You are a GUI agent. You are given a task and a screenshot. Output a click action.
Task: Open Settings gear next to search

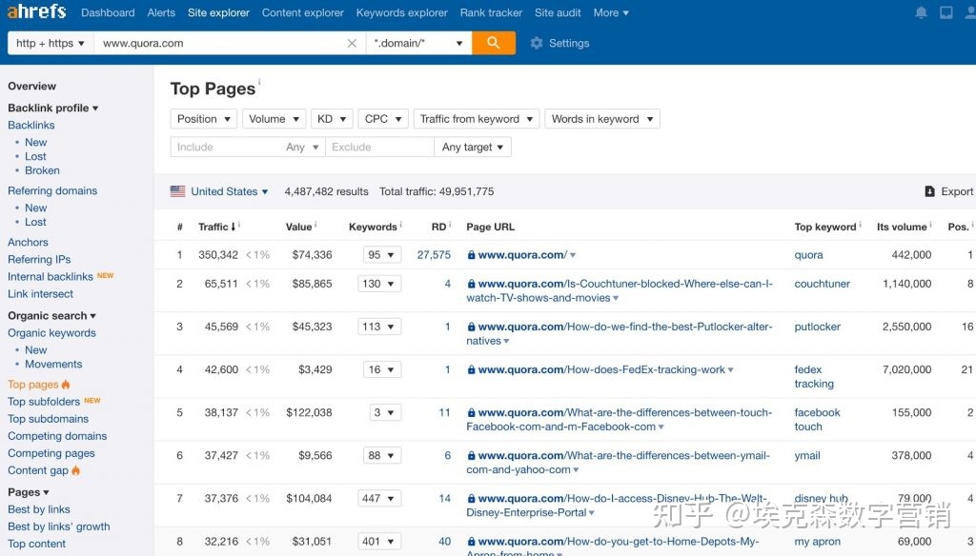point(537,43)
